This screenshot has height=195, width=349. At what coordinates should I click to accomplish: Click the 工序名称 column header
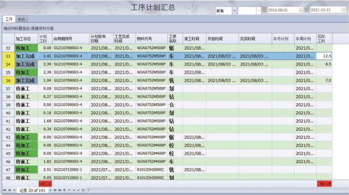click(x=175, y=39)
